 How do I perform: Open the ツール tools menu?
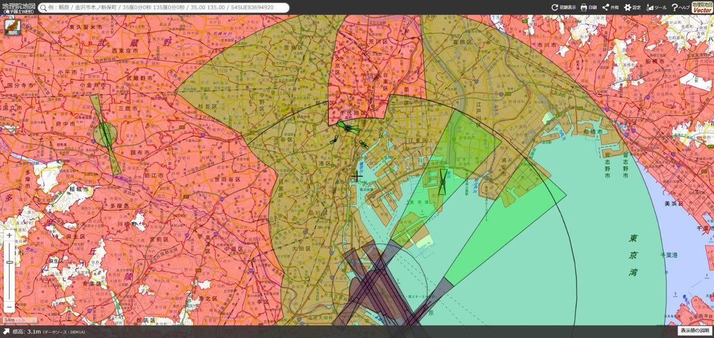click(x=656, y=8)
